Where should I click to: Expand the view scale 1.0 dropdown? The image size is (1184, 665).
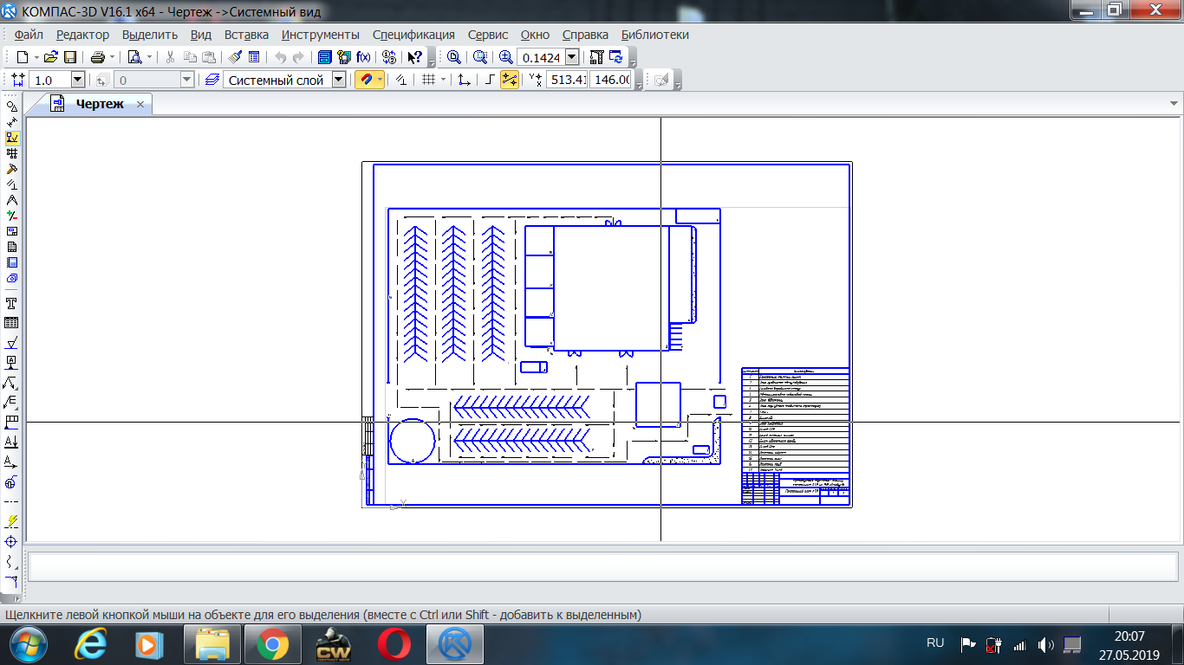pos(77,80)
